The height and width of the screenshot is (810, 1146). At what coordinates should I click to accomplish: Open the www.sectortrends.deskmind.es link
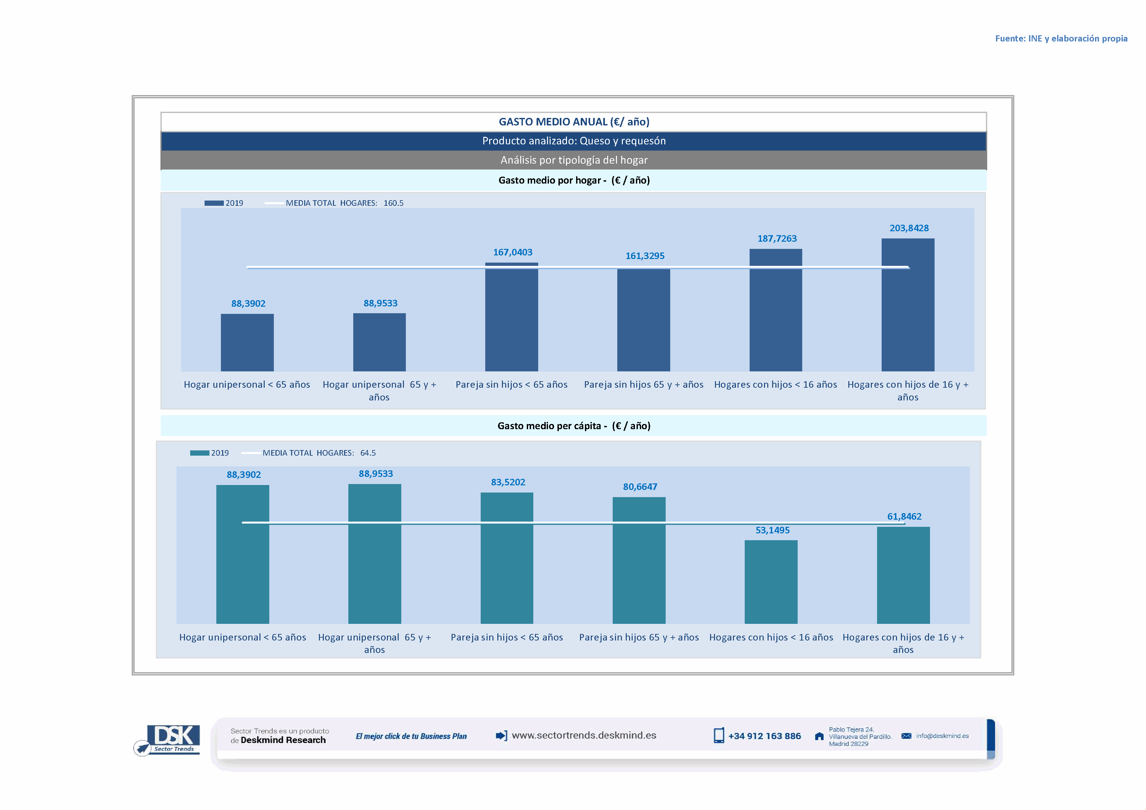coord(584,735)
